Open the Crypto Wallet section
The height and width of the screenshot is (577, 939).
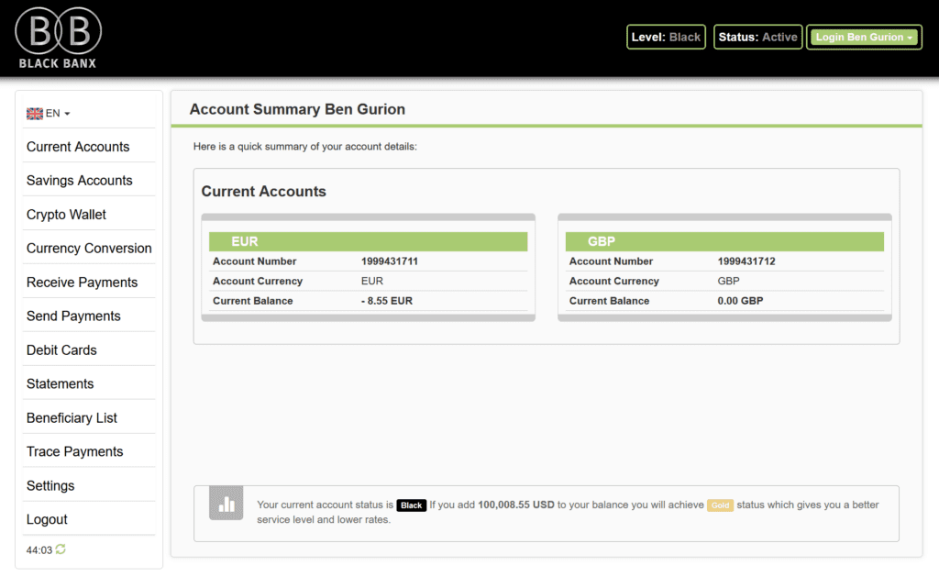[66, 214]
